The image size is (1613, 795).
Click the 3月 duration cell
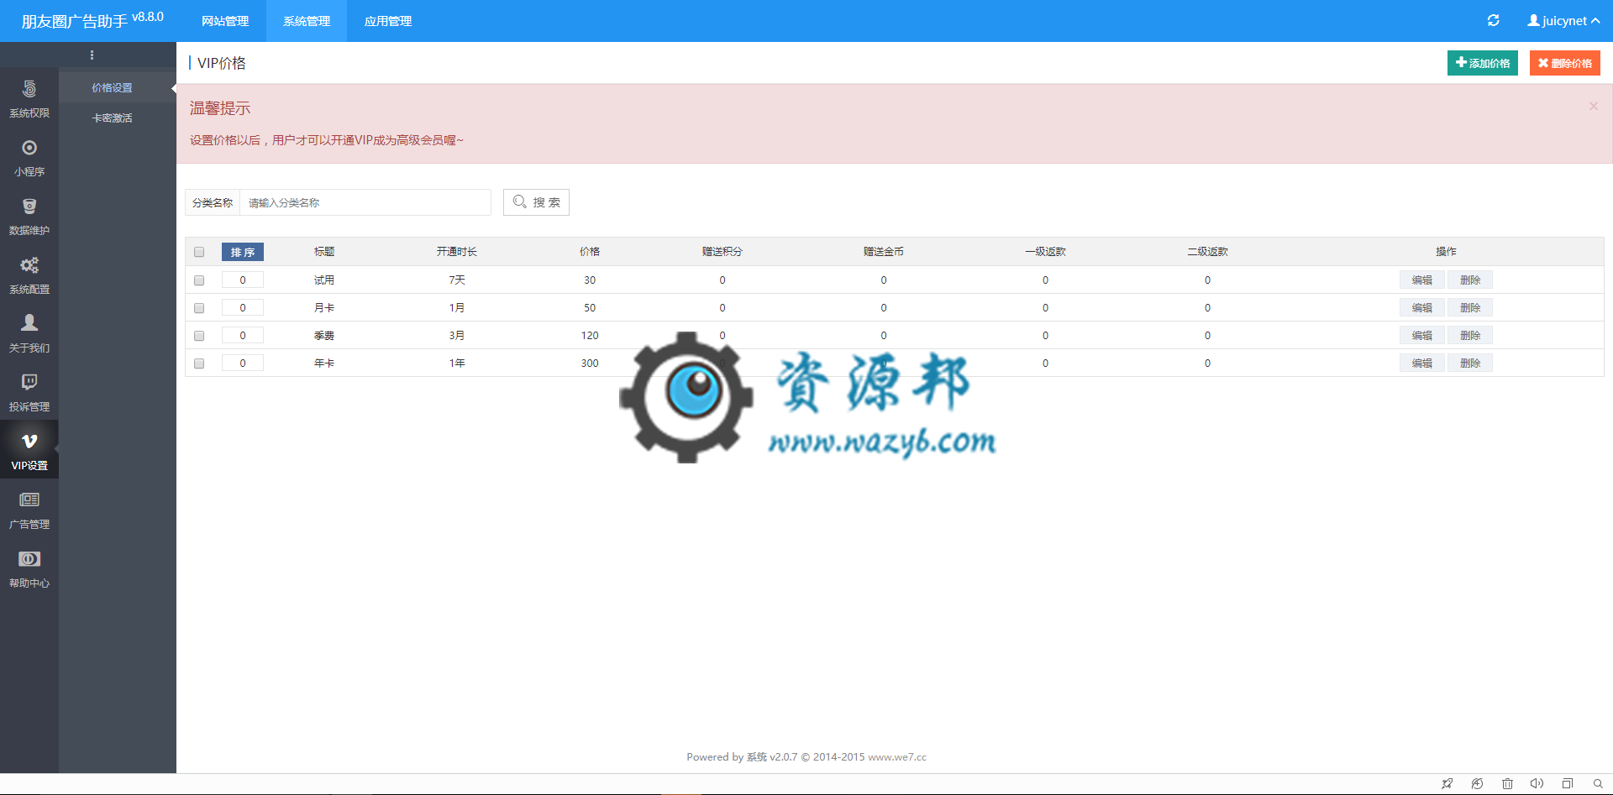pyautogui.click(x=457, y=336)
